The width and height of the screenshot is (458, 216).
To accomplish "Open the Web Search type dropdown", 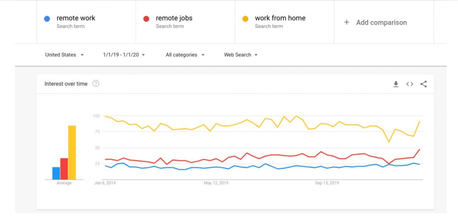I will [x=241, y=55].
